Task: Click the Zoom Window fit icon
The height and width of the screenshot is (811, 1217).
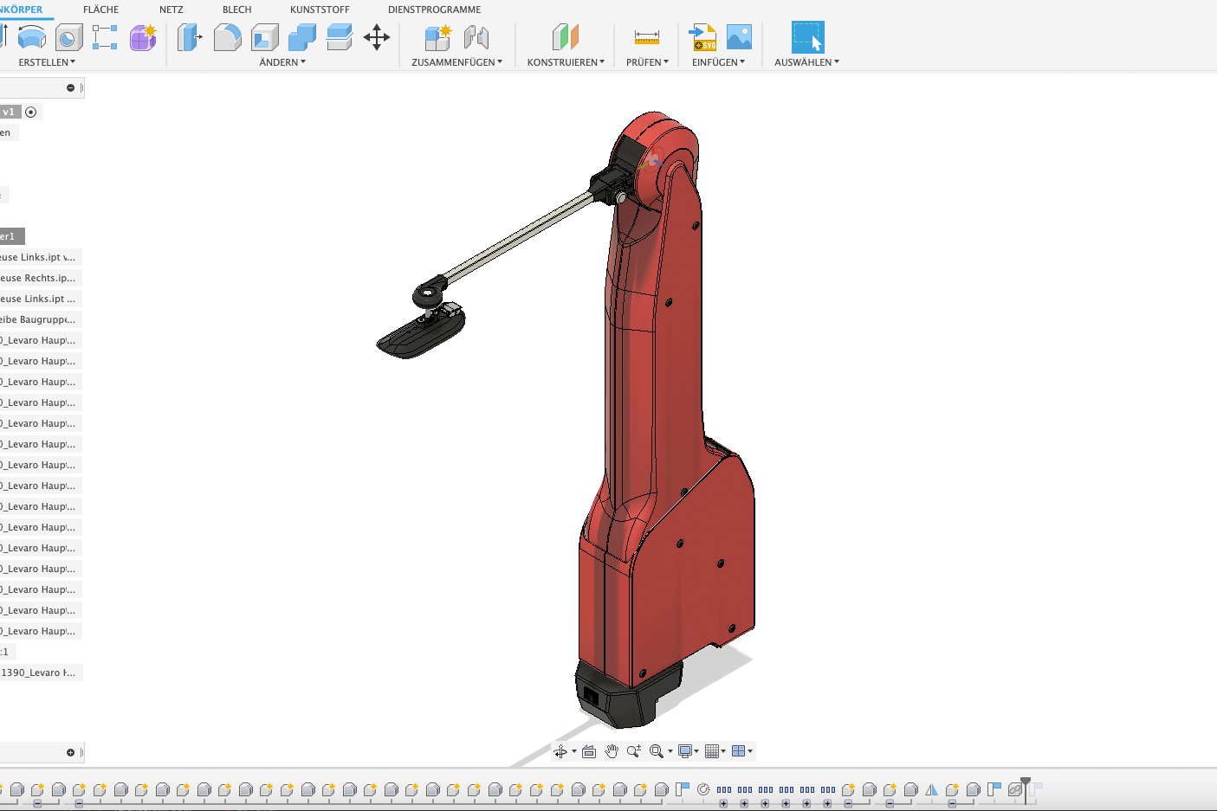Action: (x=657, y=751)
